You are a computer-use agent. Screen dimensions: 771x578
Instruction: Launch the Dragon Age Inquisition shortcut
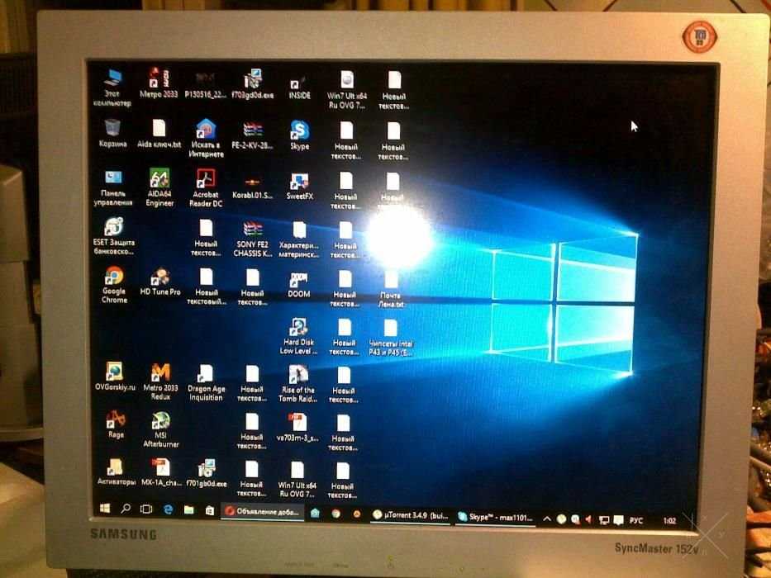pyautogui.click(x=206, y=383)
